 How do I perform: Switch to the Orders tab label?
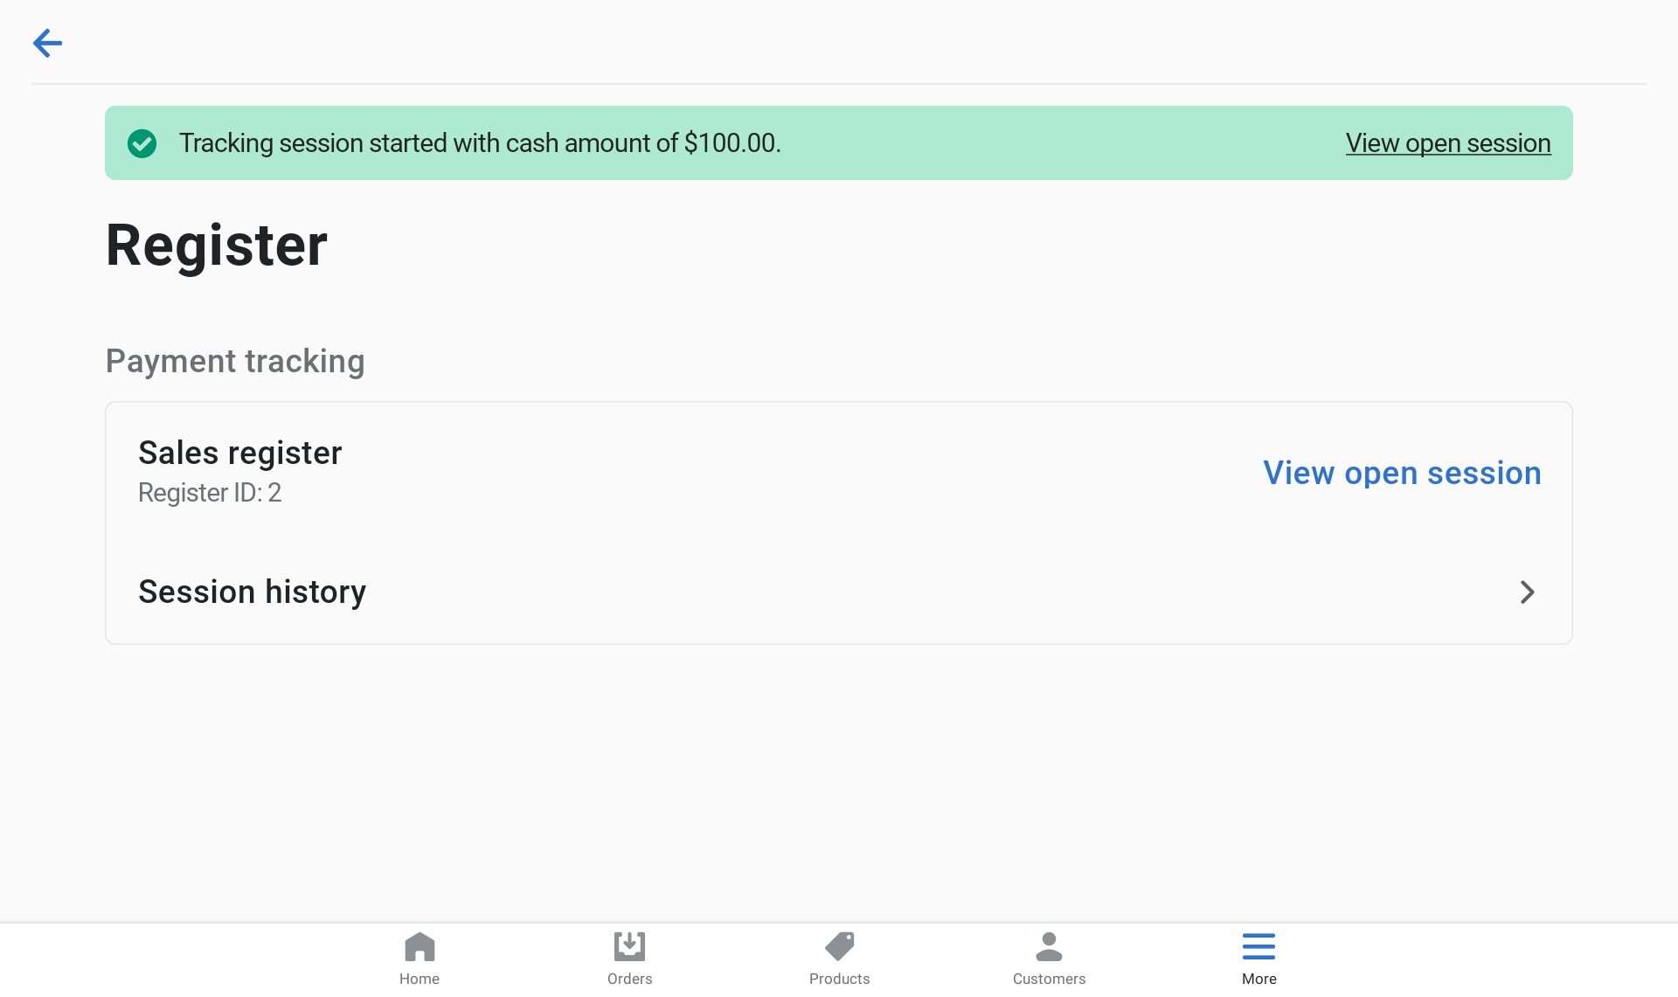point(629,979)
